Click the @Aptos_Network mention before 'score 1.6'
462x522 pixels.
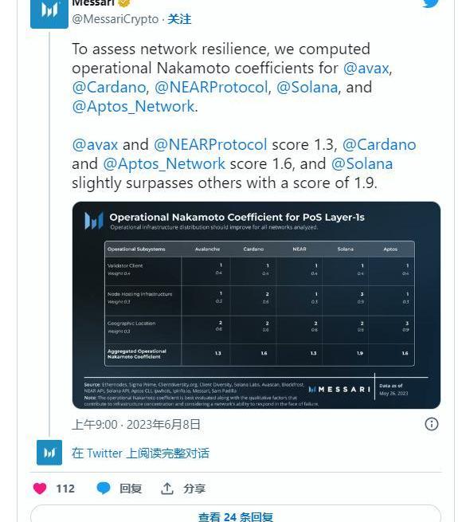pos(164,164)
